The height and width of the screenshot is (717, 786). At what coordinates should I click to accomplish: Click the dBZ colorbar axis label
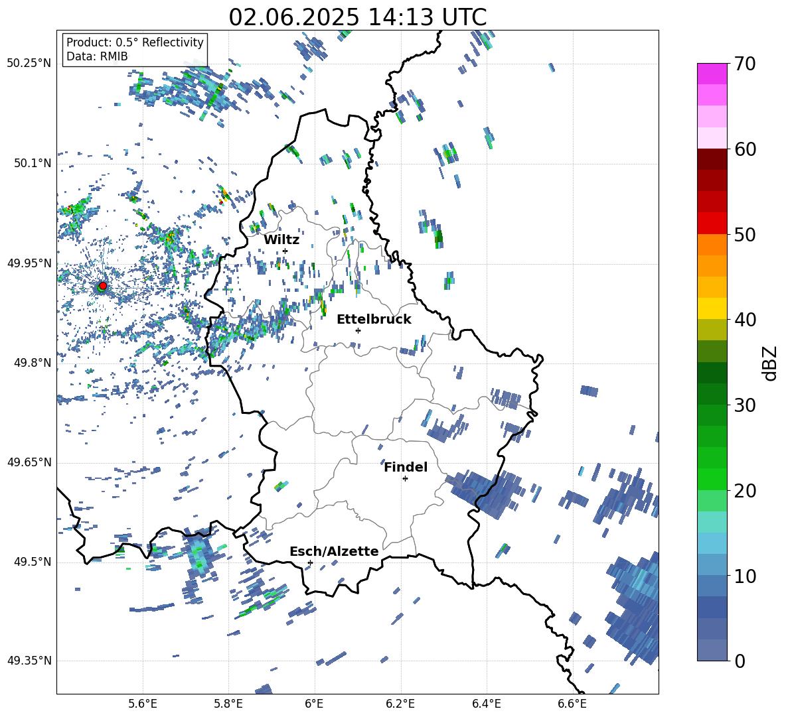tap(770, 363)
